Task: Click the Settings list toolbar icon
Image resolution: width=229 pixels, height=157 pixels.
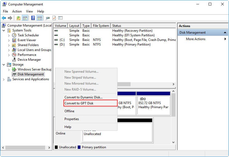Action: pyautogui.click(x=60, y=18)
